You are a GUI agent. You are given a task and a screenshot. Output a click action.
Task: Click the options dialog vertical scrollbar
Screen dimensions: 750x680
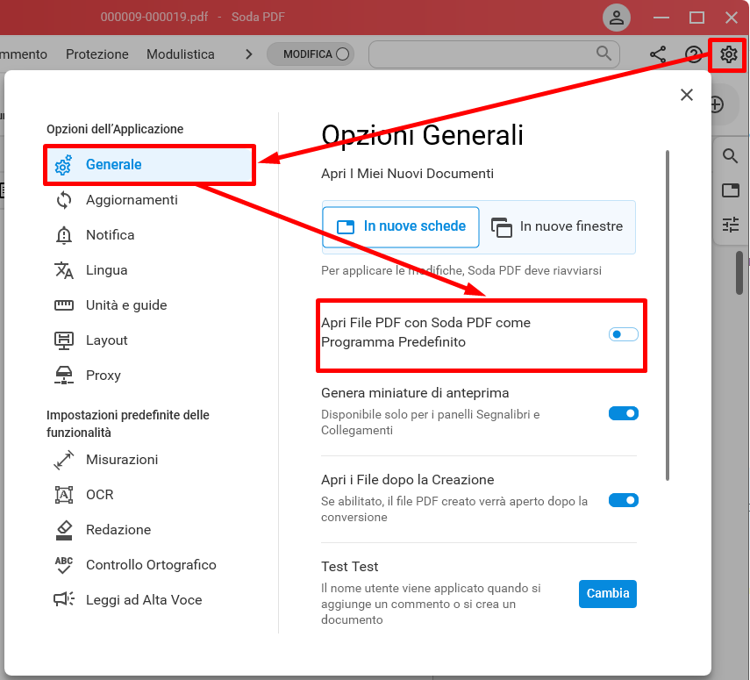tap(668, 315)
